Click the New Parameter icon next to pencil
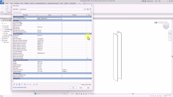 [17, 84]
